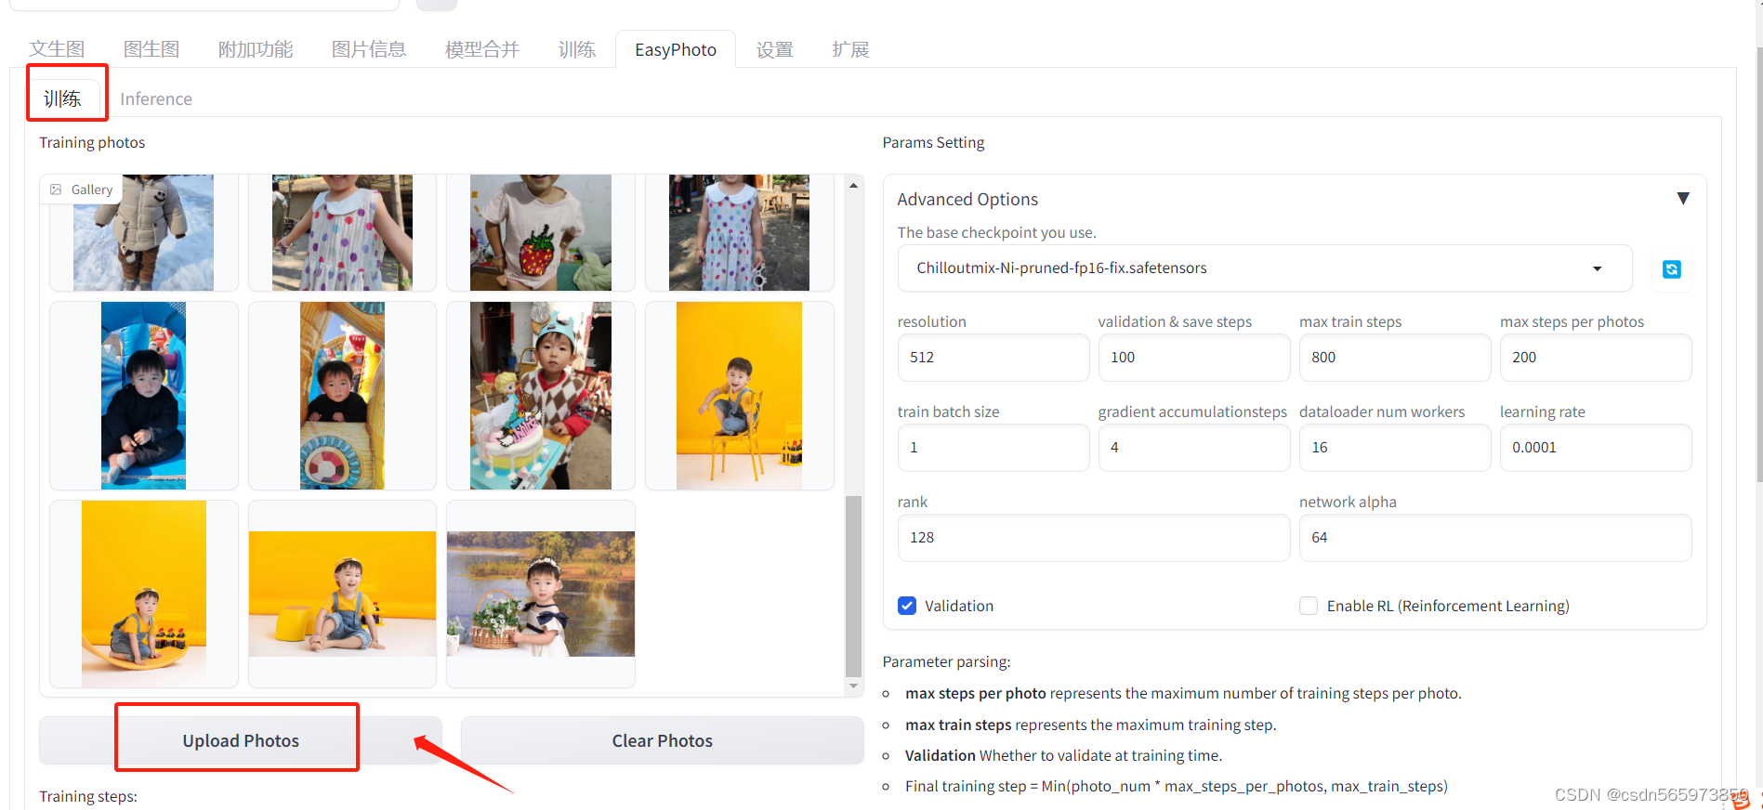Select the yellow rocking board photo
The width and height of the screenshot is (1763, 810).
[144, 594]
